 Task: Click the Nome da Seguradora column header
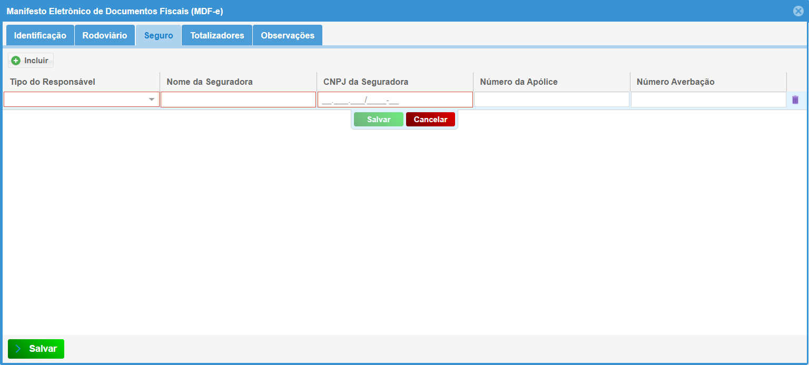click(x=210, y=82)
